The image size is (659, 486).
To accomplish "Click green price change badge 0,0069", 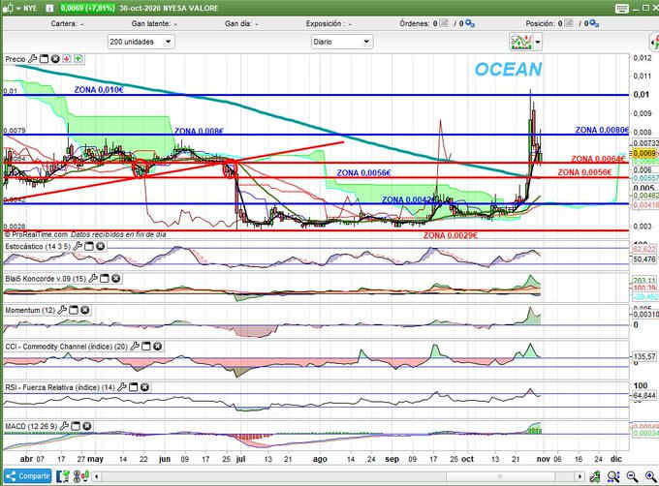I will 87,8.
